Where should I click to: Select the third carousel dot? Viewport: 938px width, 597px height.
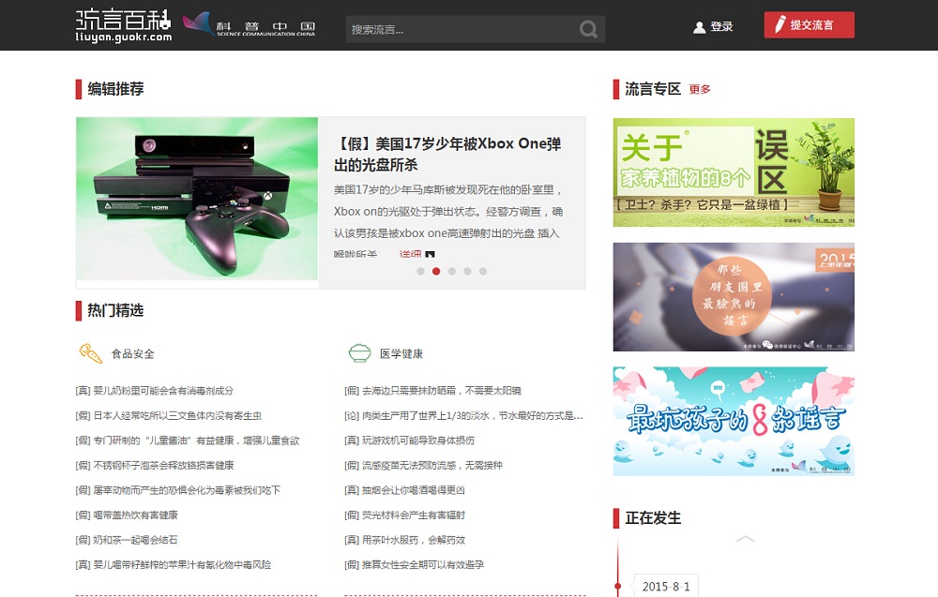click(452, 271)
